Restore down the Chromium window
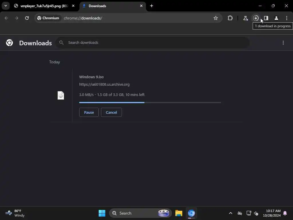This screenshot has width=293, height=220. pyautogui.click(x=273, y=6)
